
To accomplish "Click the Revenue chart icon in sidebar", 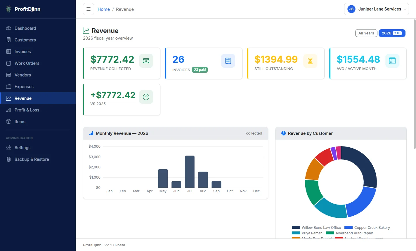I will tap(9, 98).
